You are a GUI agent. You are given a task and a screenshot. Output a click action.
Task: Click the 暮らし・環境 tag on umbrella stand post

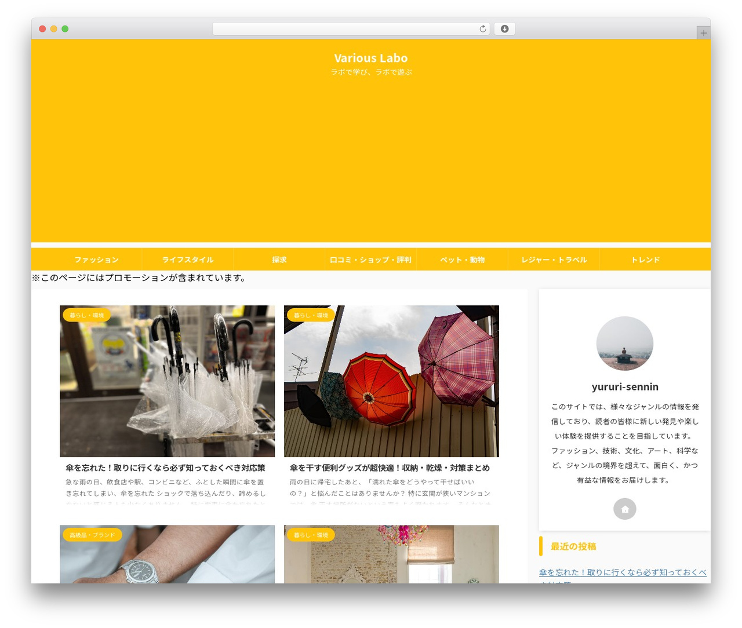(x=86, y=315)
